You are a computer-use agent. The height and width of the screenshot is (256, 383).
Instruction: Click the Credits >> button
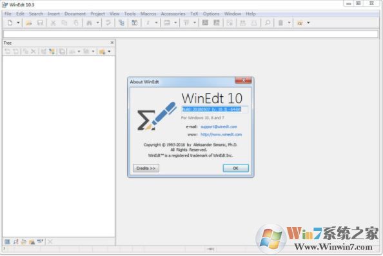click(146, 168)
